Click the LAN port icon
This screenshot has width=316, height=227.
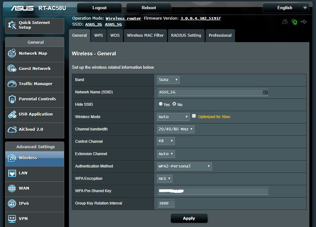[x=12, y=173]
